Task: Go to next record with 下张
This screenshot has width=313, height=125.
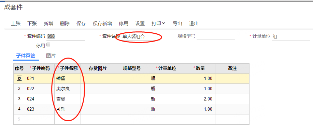Action: pyautogui.click(x=32, y=24)
